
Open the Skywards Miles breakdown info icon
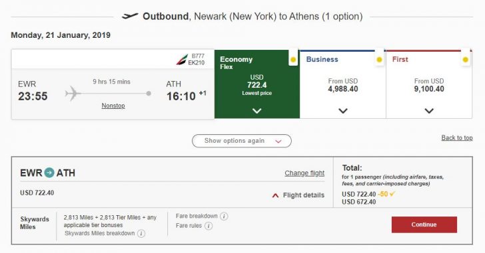(141, 234)
